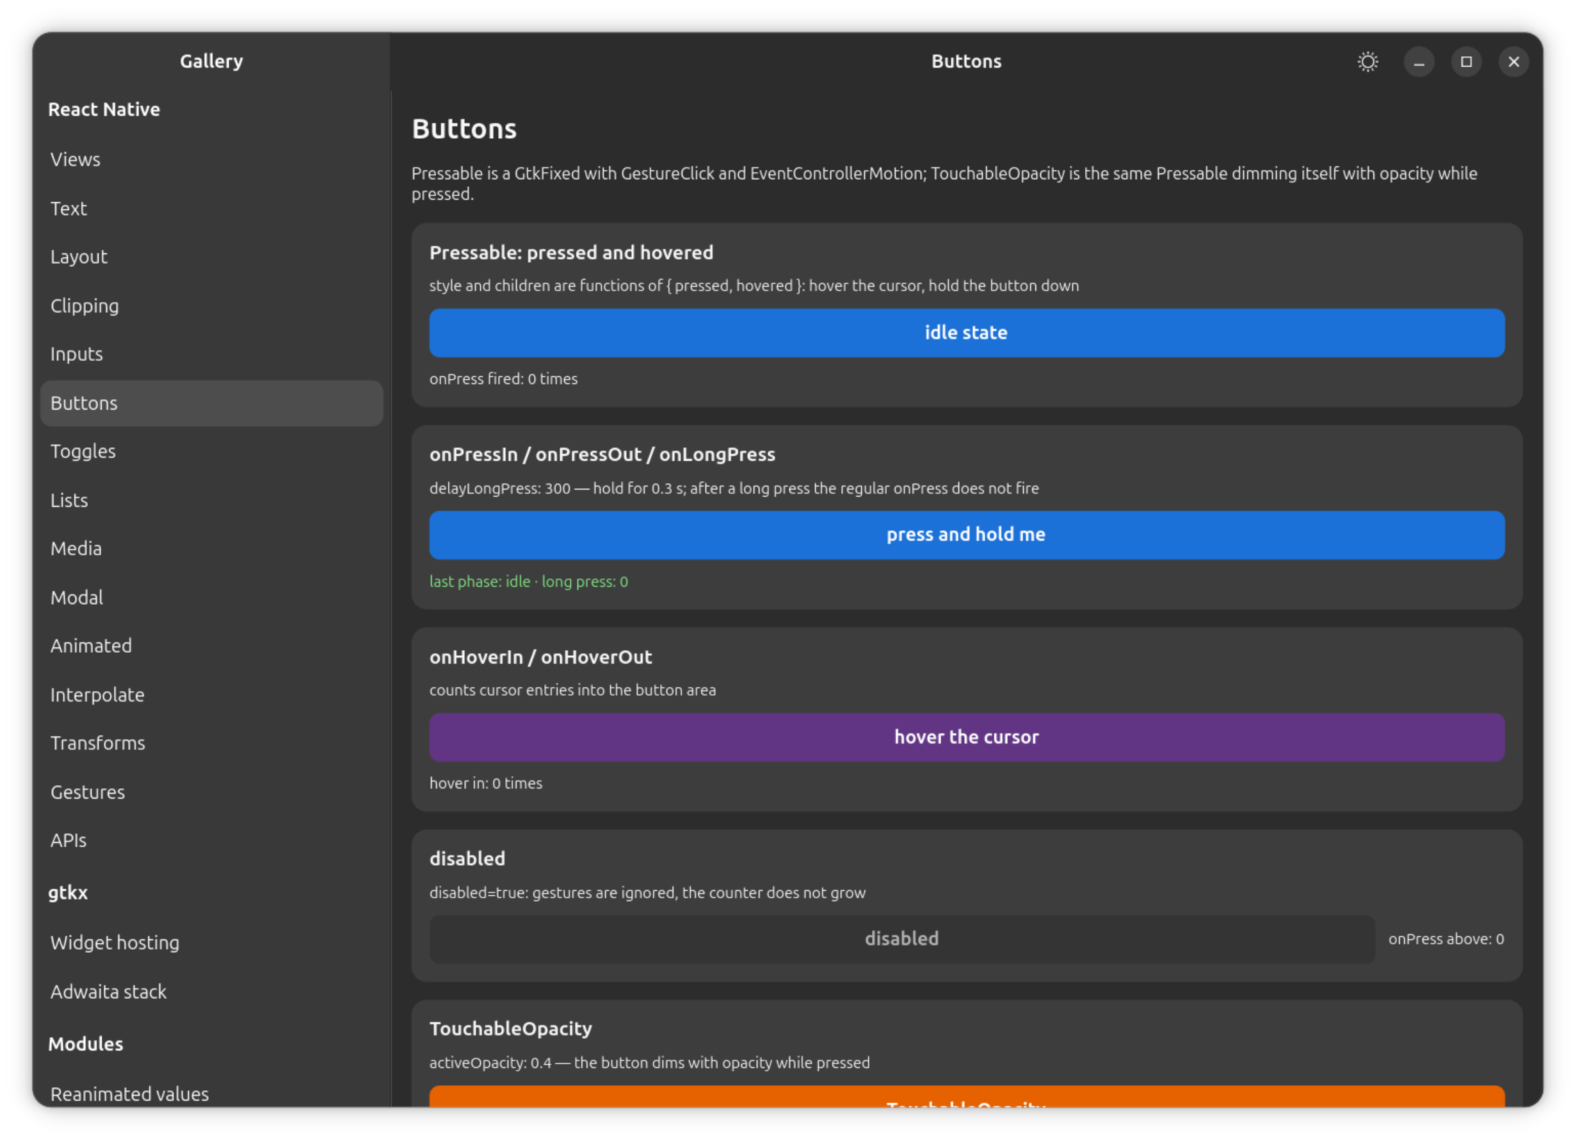Click the 'onPress fired: 0 times' text

click(x=503, y=379)
